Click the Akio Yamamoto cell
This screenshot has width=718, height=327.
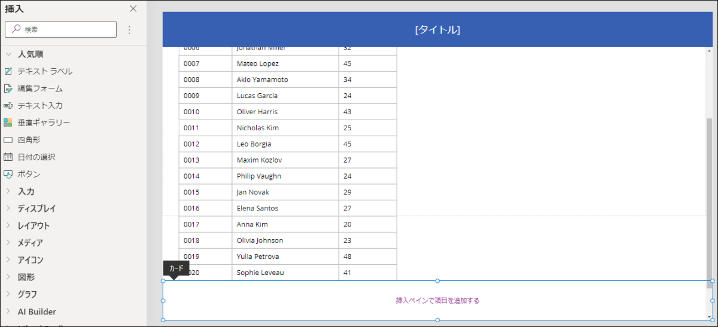(x=285, y=80)
